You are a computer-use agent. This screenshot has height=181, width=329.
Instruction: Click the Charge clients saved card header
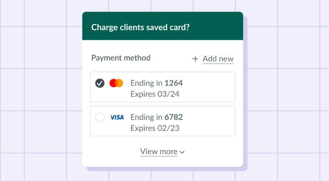point(140,27)
